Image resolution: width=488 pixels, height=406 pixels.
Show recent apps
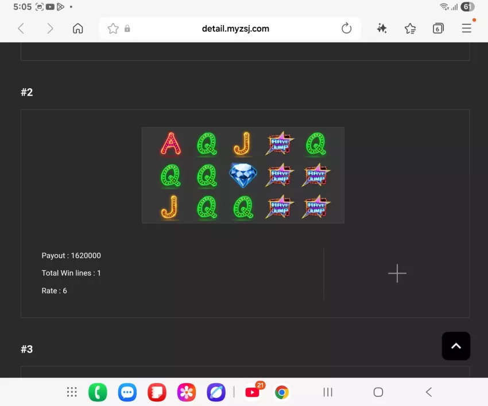[x=328, y=392]
